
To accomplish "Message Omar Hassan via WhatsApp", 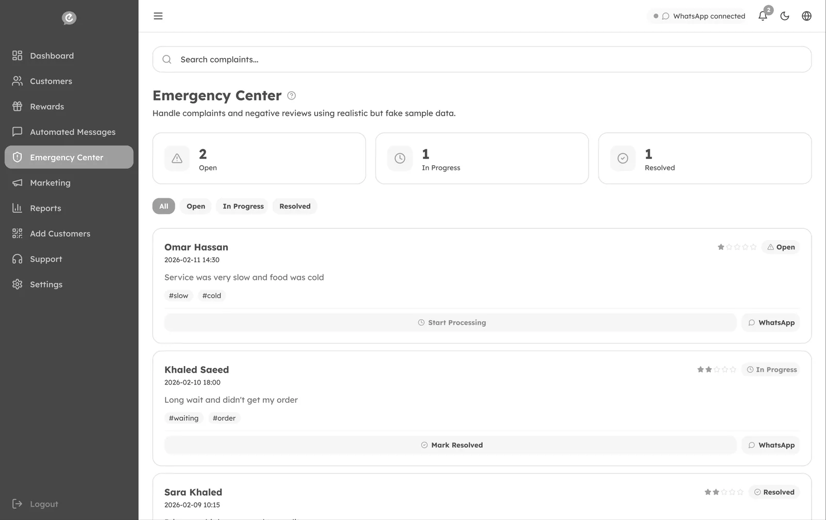I will [x=771, y=323].
